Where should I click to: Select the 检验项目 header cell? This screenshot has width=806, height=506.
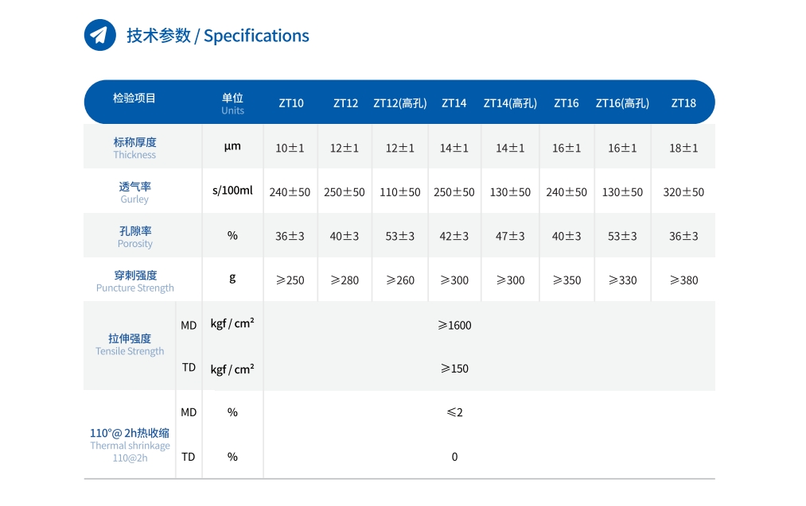(x=134, y=98)
